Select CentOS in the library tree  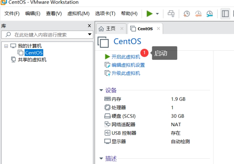point(34,53)
